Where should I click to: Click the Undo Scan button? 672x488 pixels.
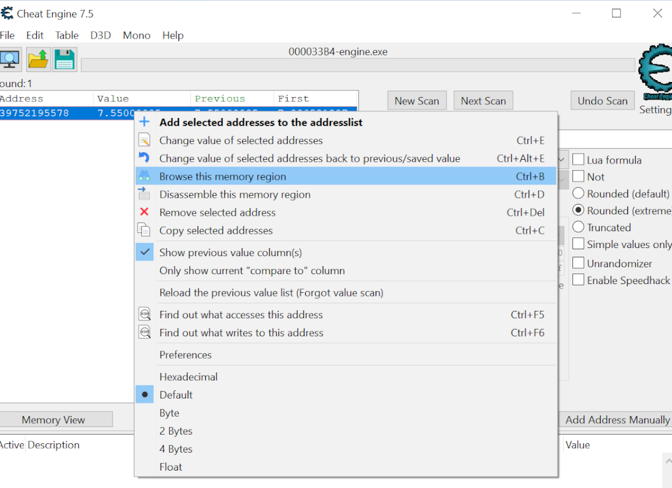(x=602, y=101)
